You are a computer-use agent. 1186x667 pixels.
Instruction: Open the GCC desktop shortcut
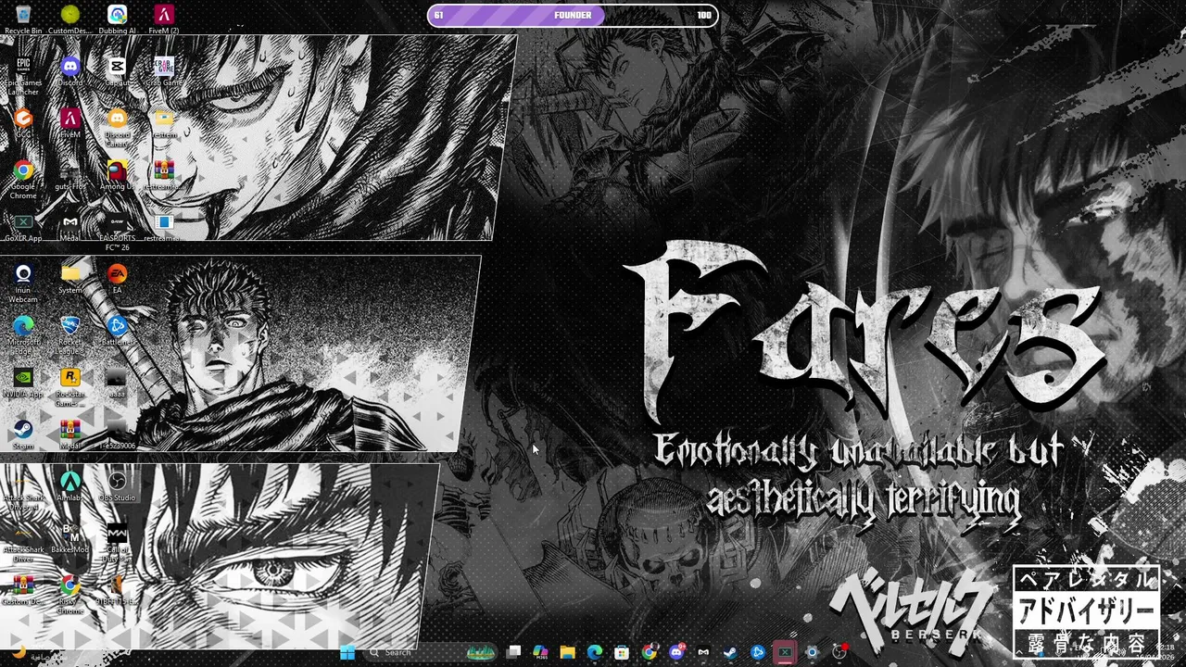(x=23, y=122)
